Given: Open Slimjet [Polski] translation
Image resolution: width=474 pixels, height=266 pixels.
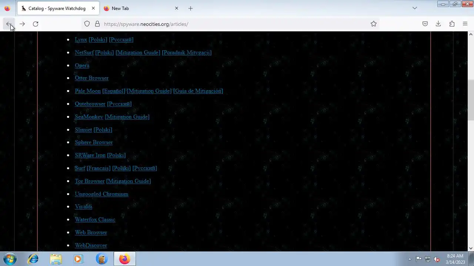Looking at the screenshot, I should pyautogui.click(x=103, y=130).
